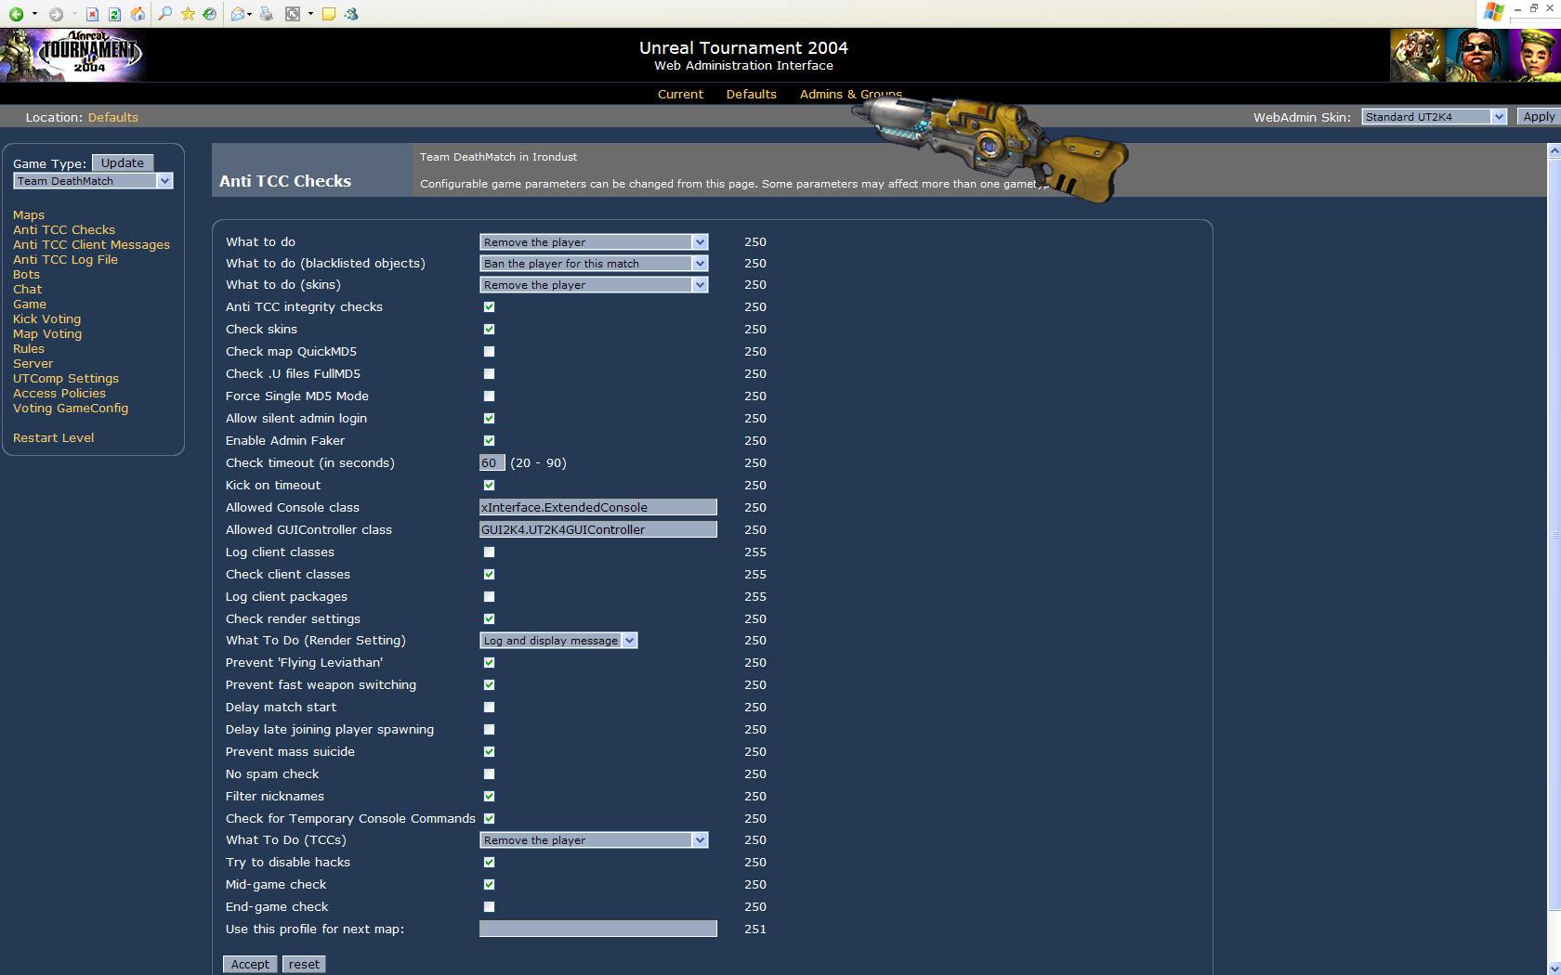Enable Check .U files FullMD5 checkbox
Image resolution: width=1561 pixels, height=975 pixels.
coord(489,374)
